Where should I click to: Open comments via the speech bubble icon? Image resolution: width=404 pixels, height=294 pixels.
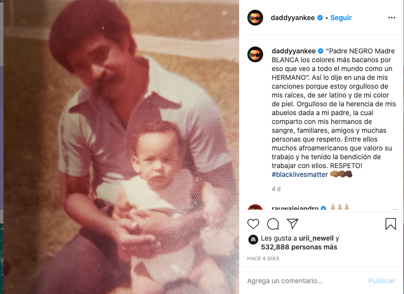pyautogui.click(x=273, y=224)
